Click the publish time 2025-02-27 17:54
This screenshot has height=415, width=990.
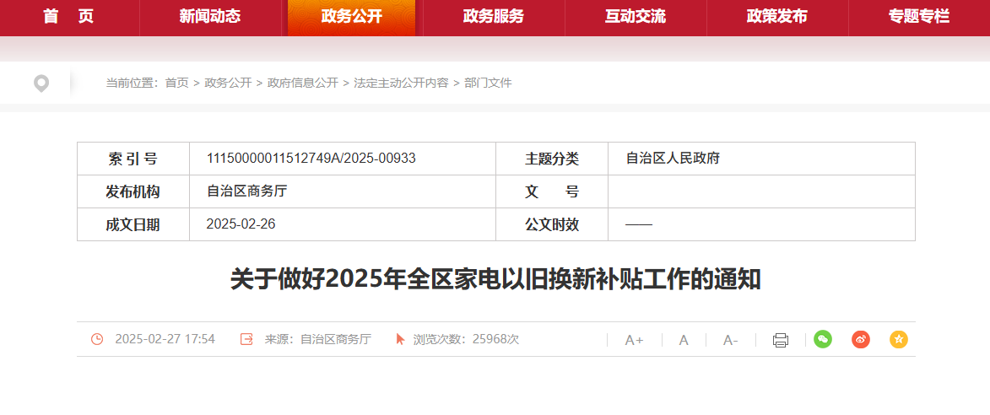click(x=165, y=339)
